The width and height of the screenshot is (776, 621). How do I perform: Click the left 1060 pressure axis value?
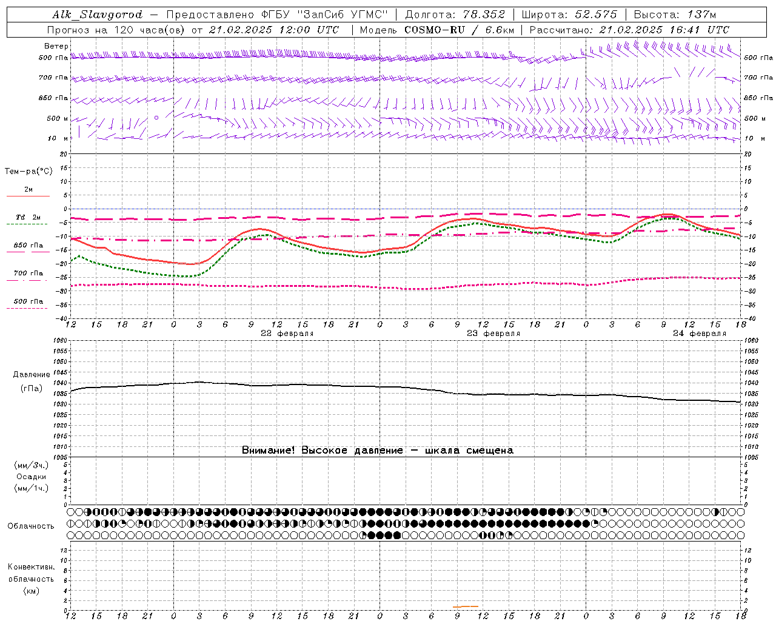coord(61,341)
